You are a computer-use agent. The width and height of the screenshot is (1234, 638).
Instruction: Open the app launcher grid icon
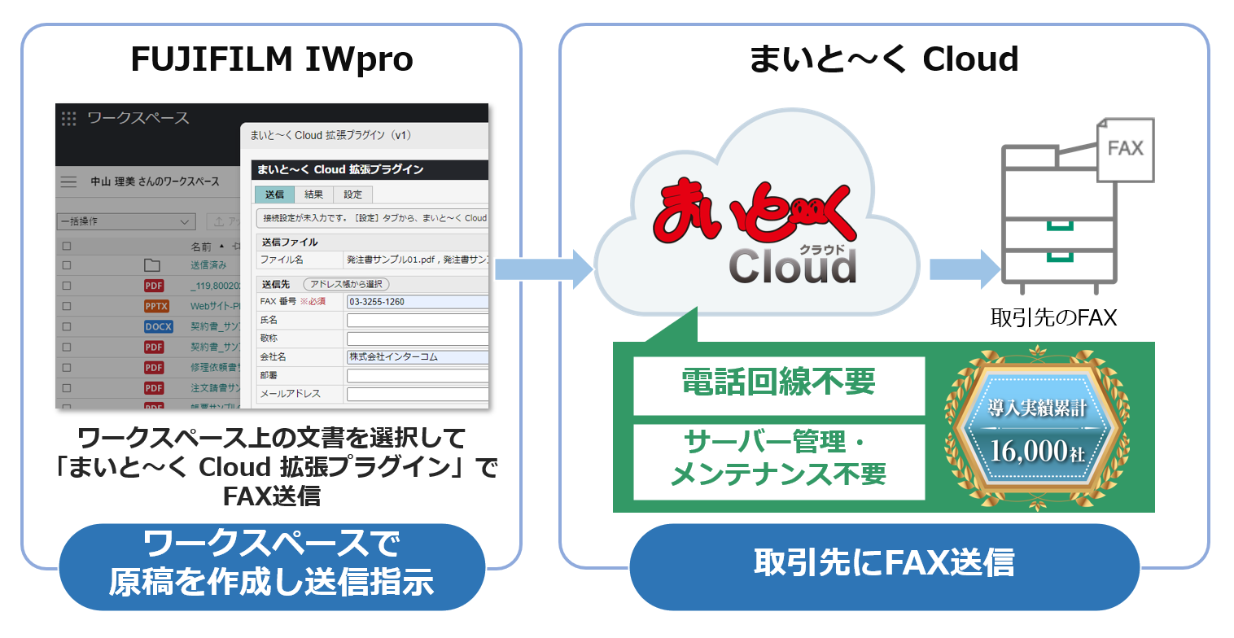[x=69, y=118]
